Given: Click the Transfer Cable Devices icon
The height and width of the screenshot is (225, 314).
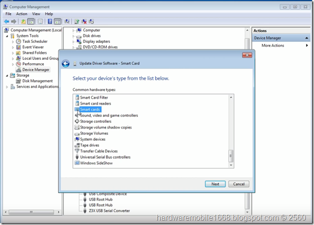Looking at the screenshot, I should (x=77, y=151).
